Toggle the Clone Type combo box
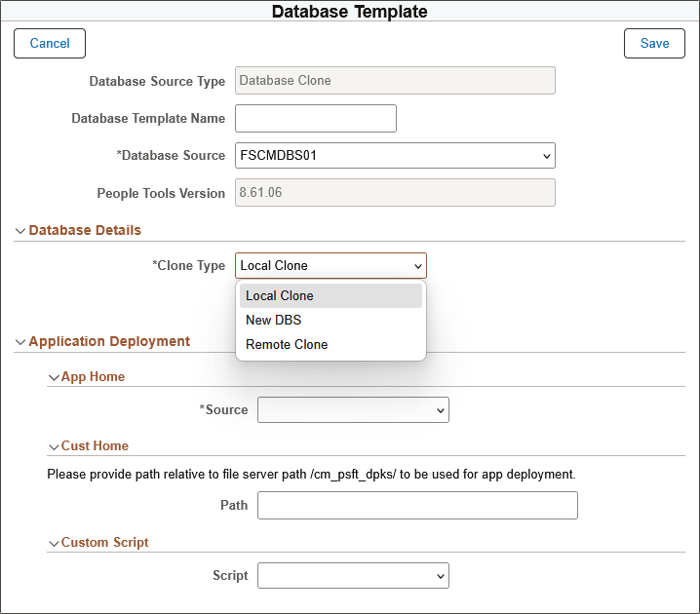 click(331, 265)
